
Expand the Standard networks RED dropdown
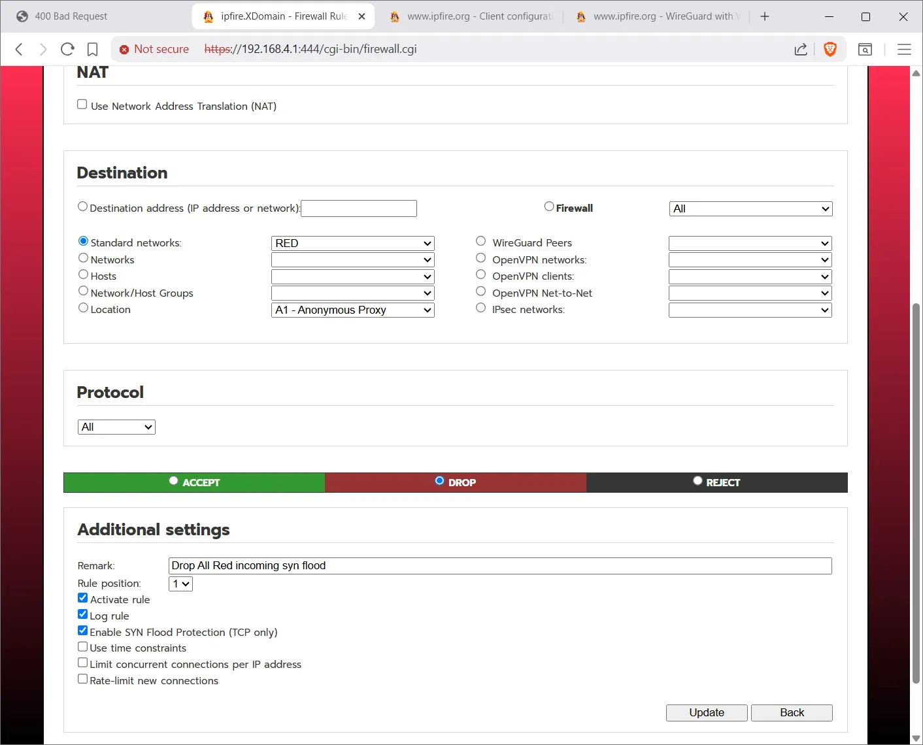click(x=352, y=243)
